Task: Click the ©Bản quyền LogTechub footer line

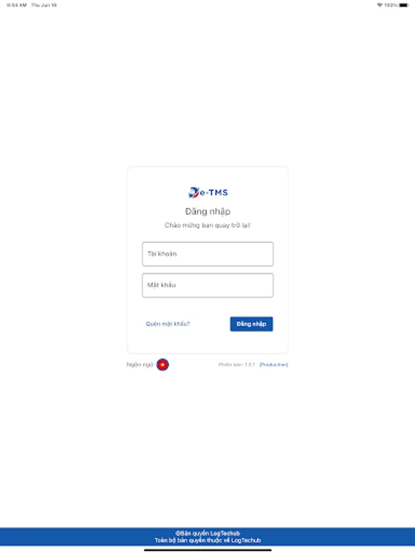Action: 208,534
